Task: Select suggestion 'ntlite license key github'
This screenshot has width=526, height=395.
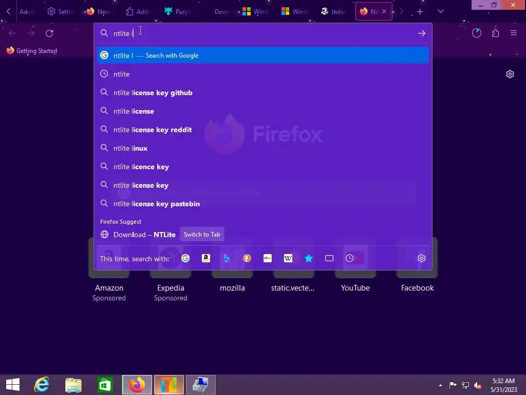Action: coord(263,93)
